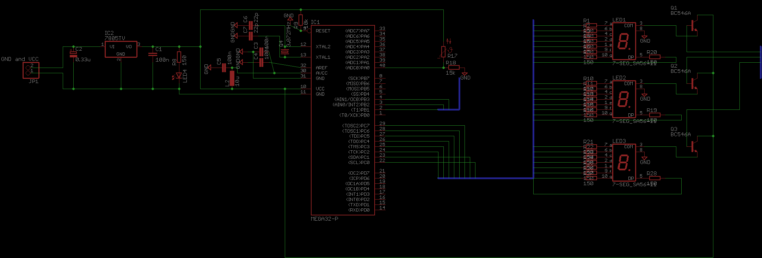Click the XTAL1 pin label
762x258 pixels.
click(x=323, y=57)
